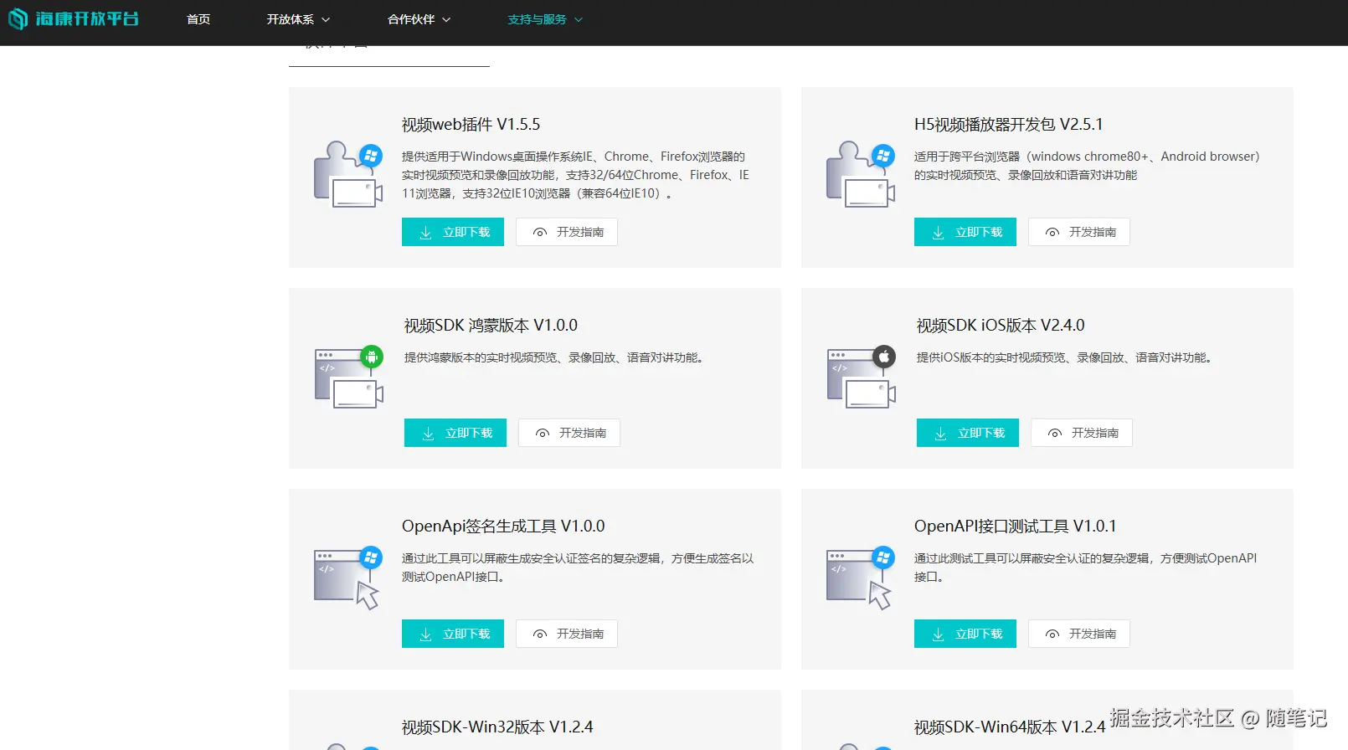Viewport: 1348px width, 750px height.
Task: Open 开发指南 for OpenApi签名生成工具
Action: click(x=567, y=634)
